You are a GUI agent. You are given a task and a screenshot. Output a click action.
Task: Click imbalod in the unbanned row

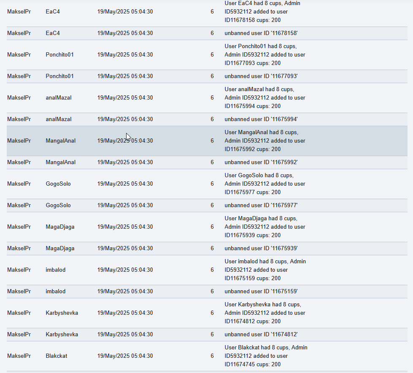(56, 291)
